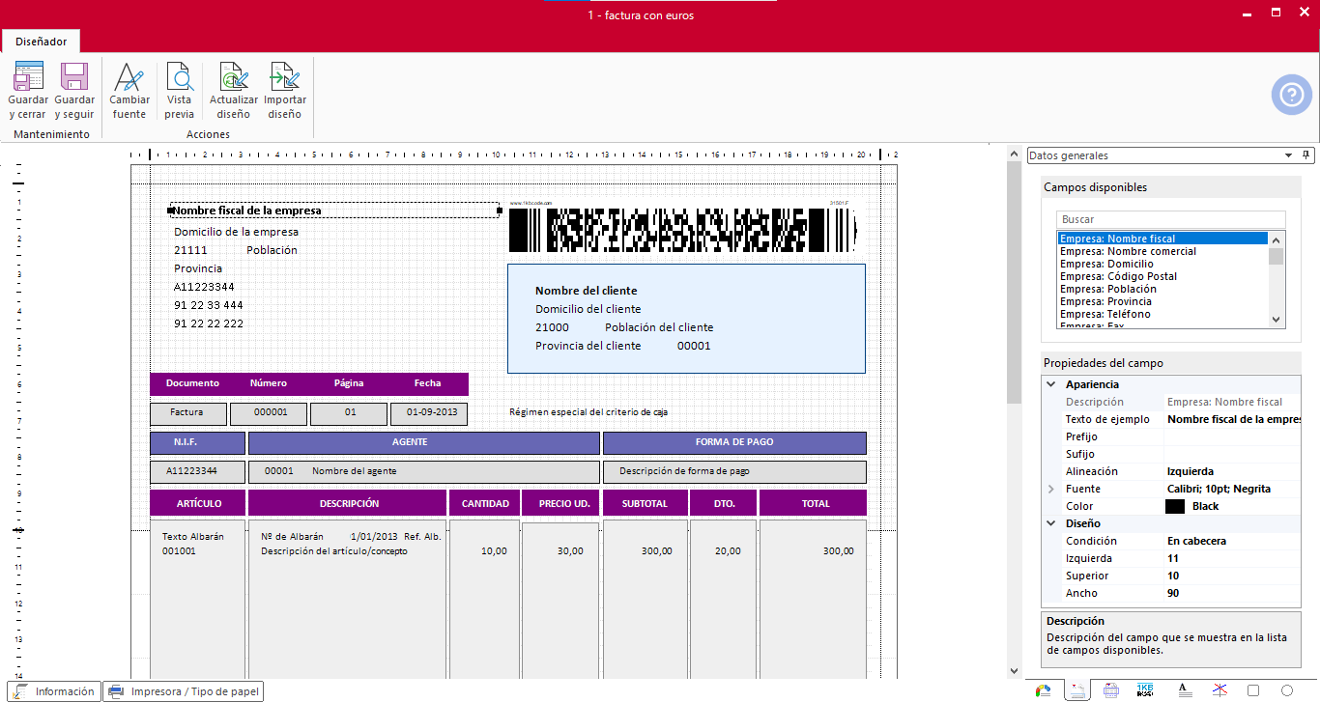Click the canvas scrollbar down arrow
This screenshot has height=703, width=1320.
(1014, 670)
